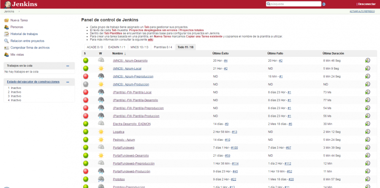Collapse the Estado del ejecutor panel
The width and height of the screenshot is (380, 188).
[x=68, y=82]
